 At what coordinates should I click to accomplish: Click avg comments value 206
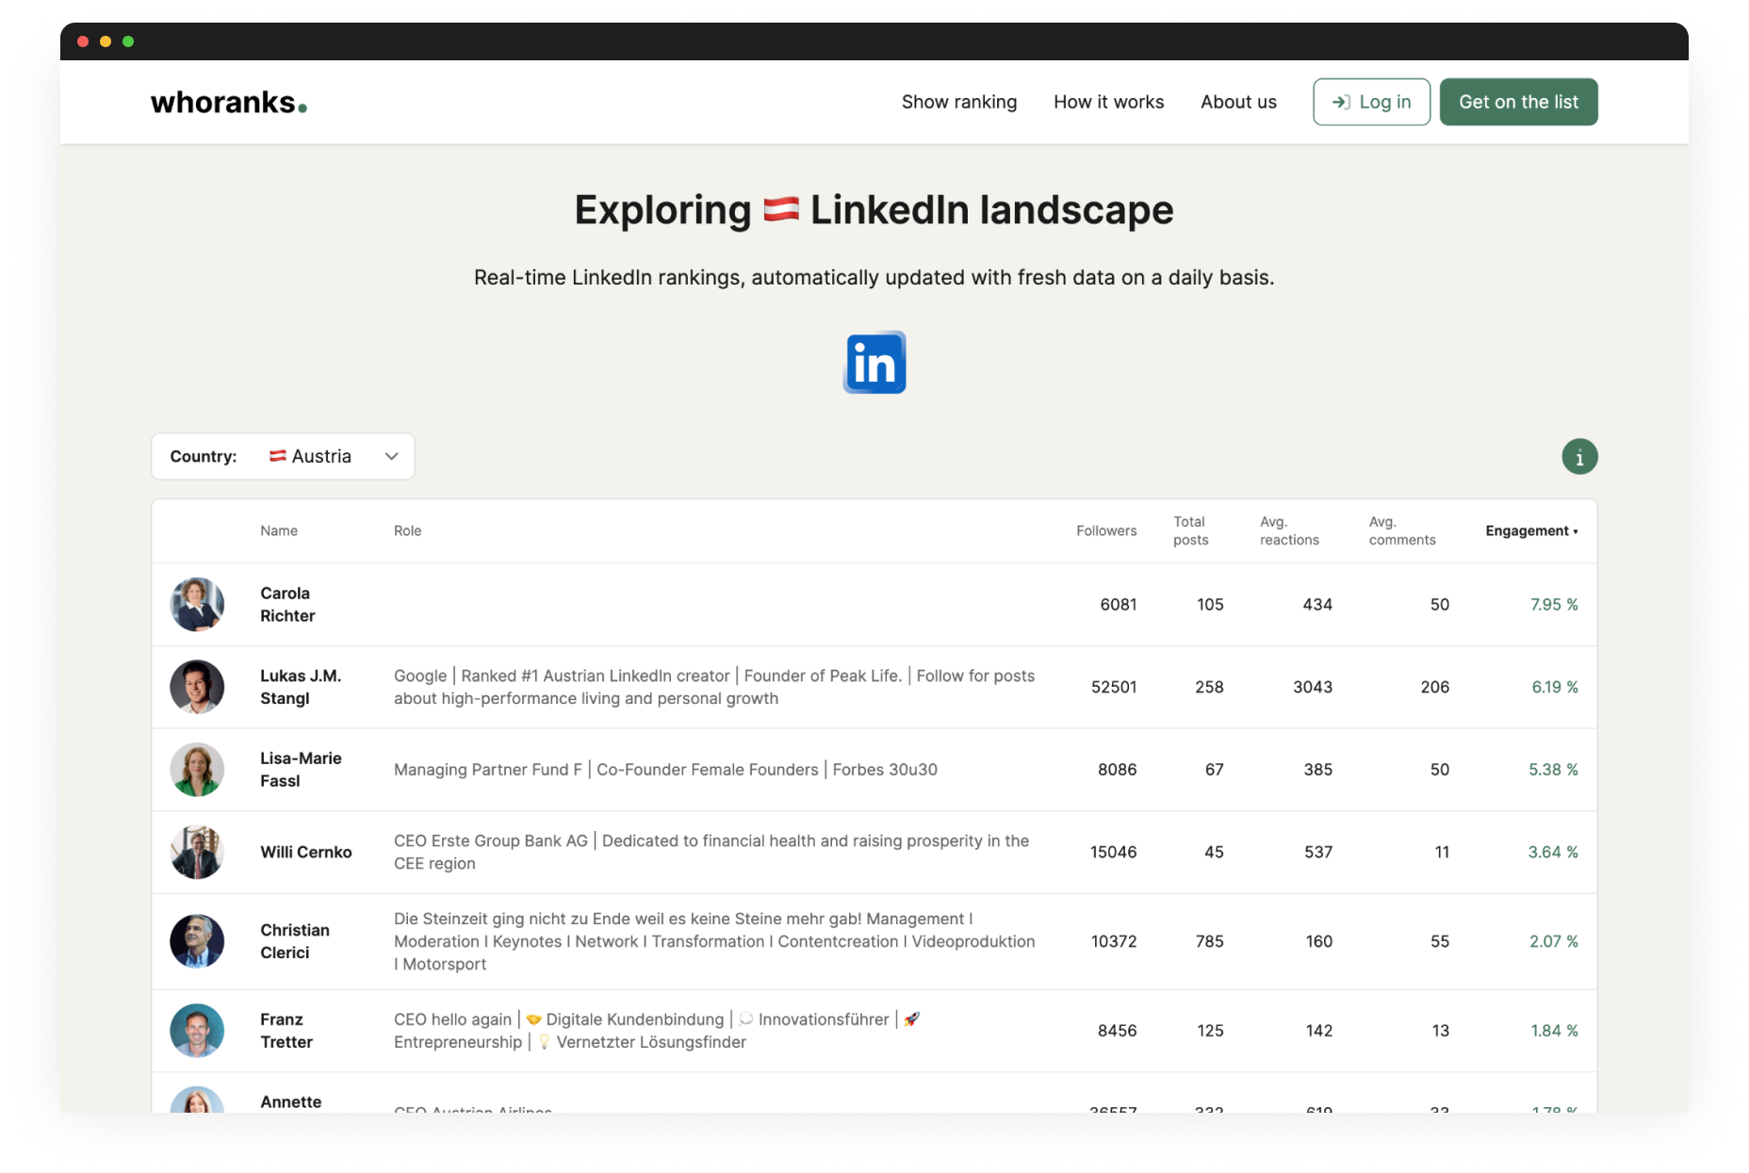pos(1435,687)
